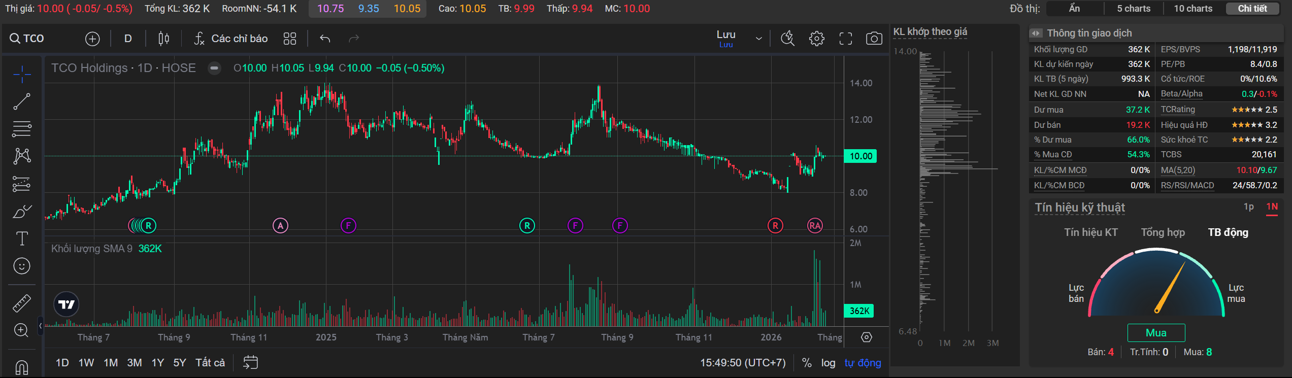
Task: Open the go to date calendar
Action: pyautogui.click(x=251, y=362)
